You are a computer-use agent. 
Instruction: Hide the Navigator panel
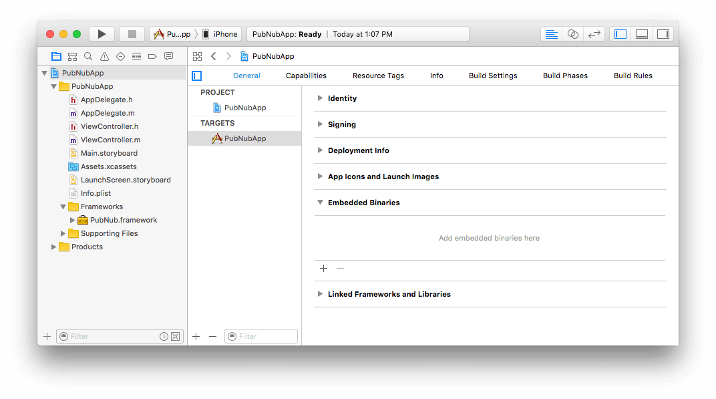(x=620, y=33)
